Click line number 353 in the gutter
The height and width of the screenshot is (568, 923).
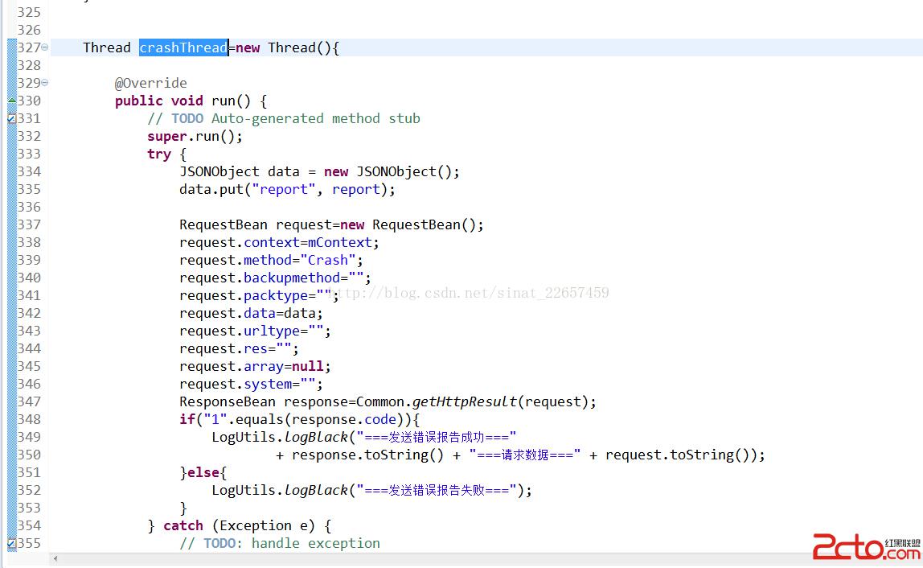(x=29, y=508)
